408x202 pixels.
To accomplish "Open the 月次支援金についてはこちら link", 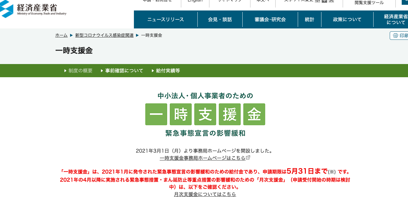I will (x=205, y=194).
